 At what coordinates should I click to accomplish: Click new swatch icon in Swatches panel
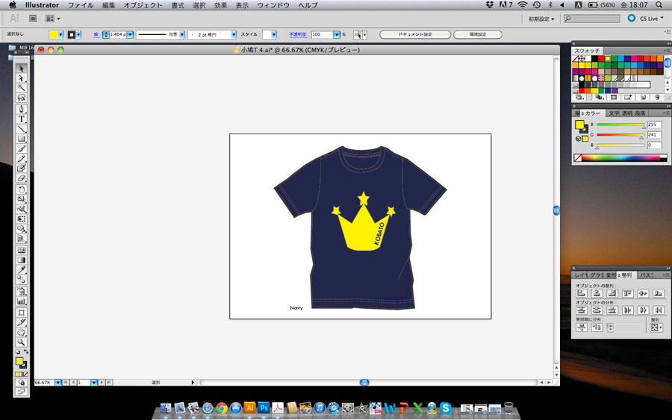click(643, 98)
